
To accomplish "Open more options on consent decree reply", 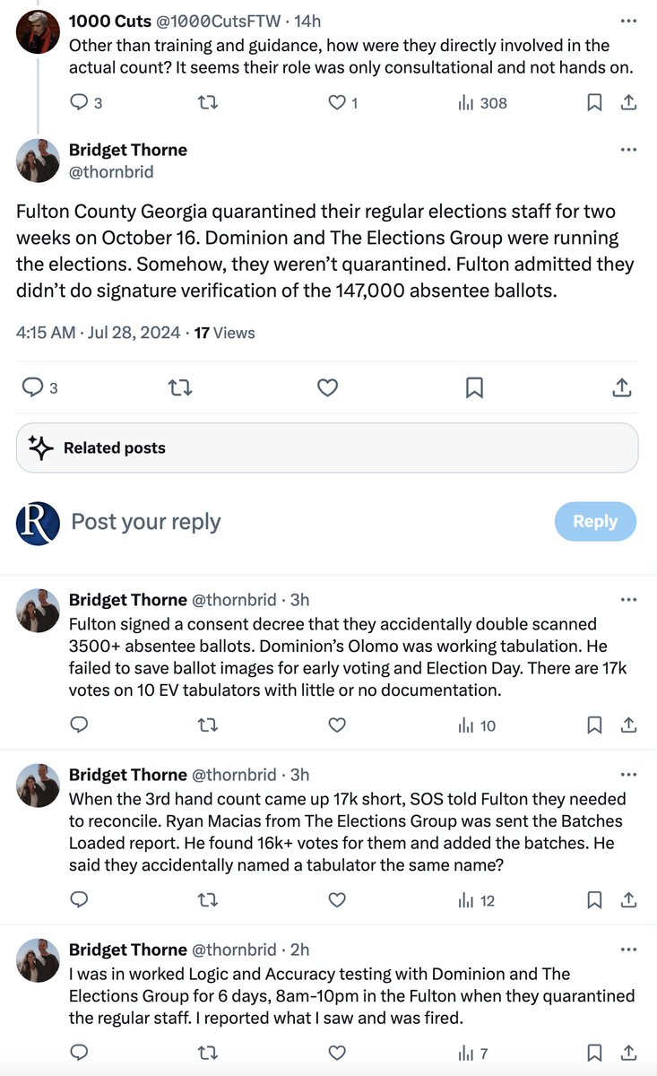I will click(x=629, y=599).
